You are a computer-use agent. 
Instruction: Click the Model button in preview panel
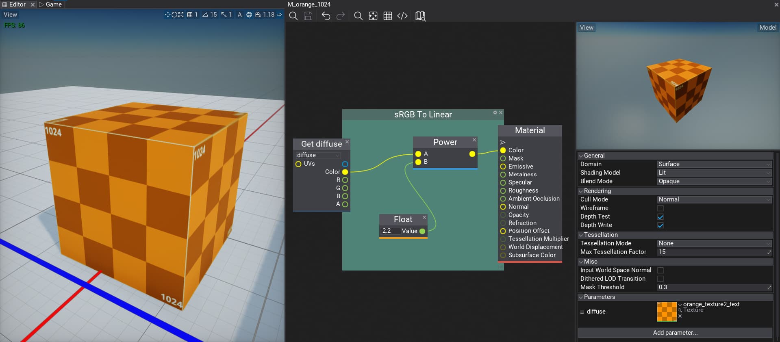[x=767, y=28]
